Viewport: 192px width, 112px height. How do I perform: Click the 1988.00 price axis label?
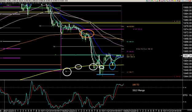[187, 7]
